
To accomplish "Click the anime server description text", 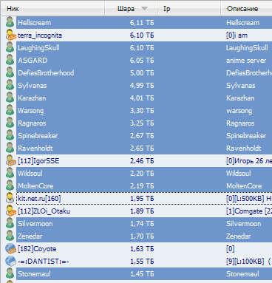I will pos(246,61).
